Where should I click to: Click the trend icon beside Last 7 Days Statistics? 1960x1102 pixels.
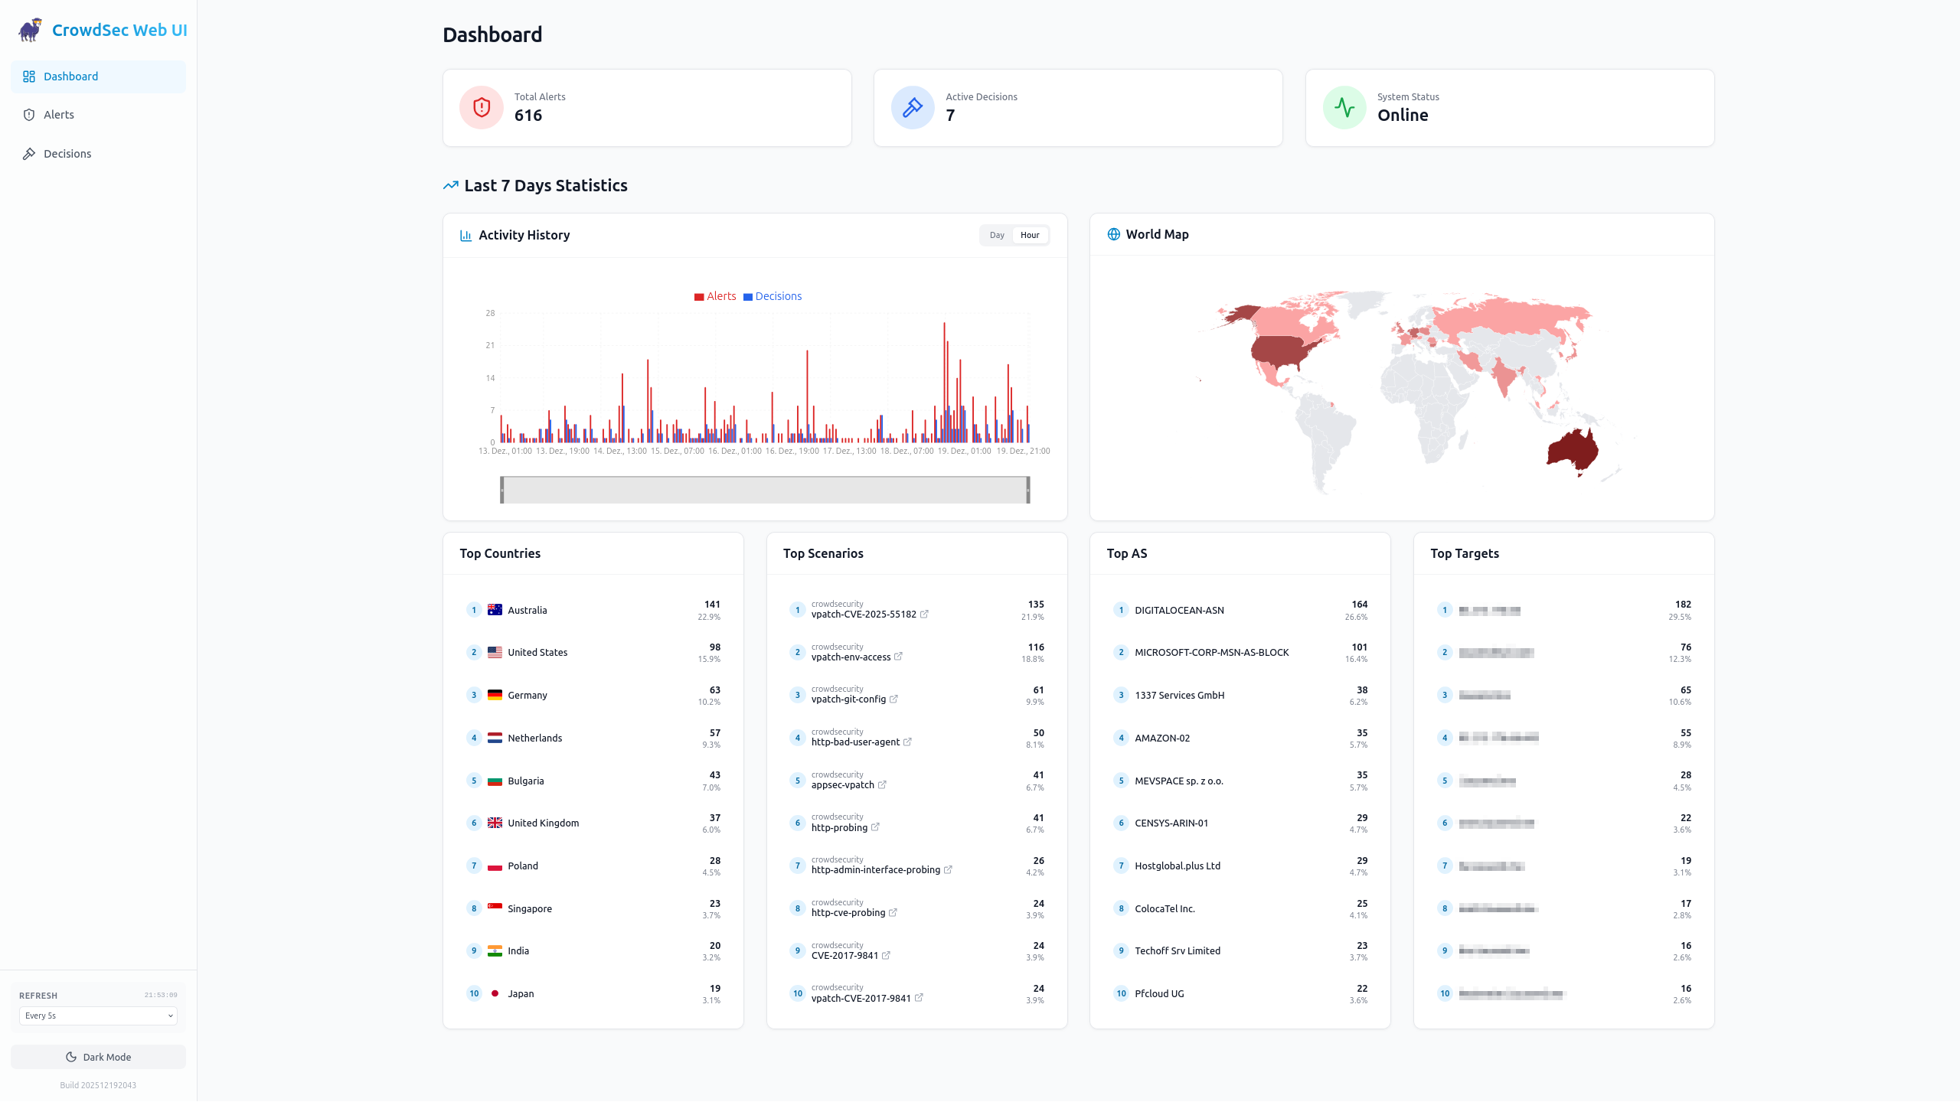[x=450, y=185]
